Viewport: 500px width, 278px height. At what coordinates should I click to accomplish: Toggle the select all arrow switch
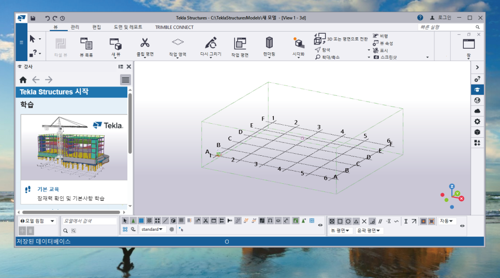coord(125,221)
